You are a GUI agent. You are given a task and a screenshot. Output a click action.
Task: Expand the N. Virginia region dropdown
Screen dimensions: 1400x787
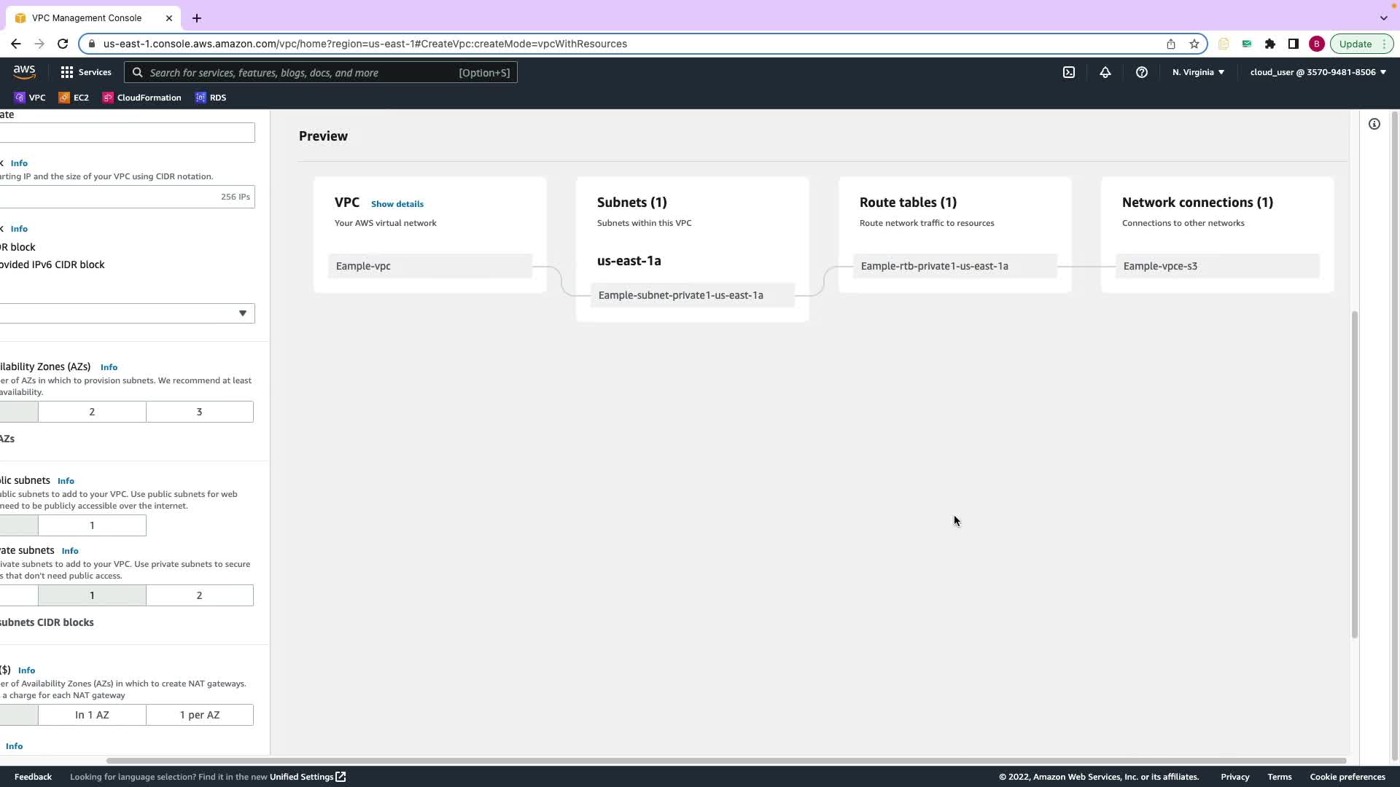[1198, 72]
